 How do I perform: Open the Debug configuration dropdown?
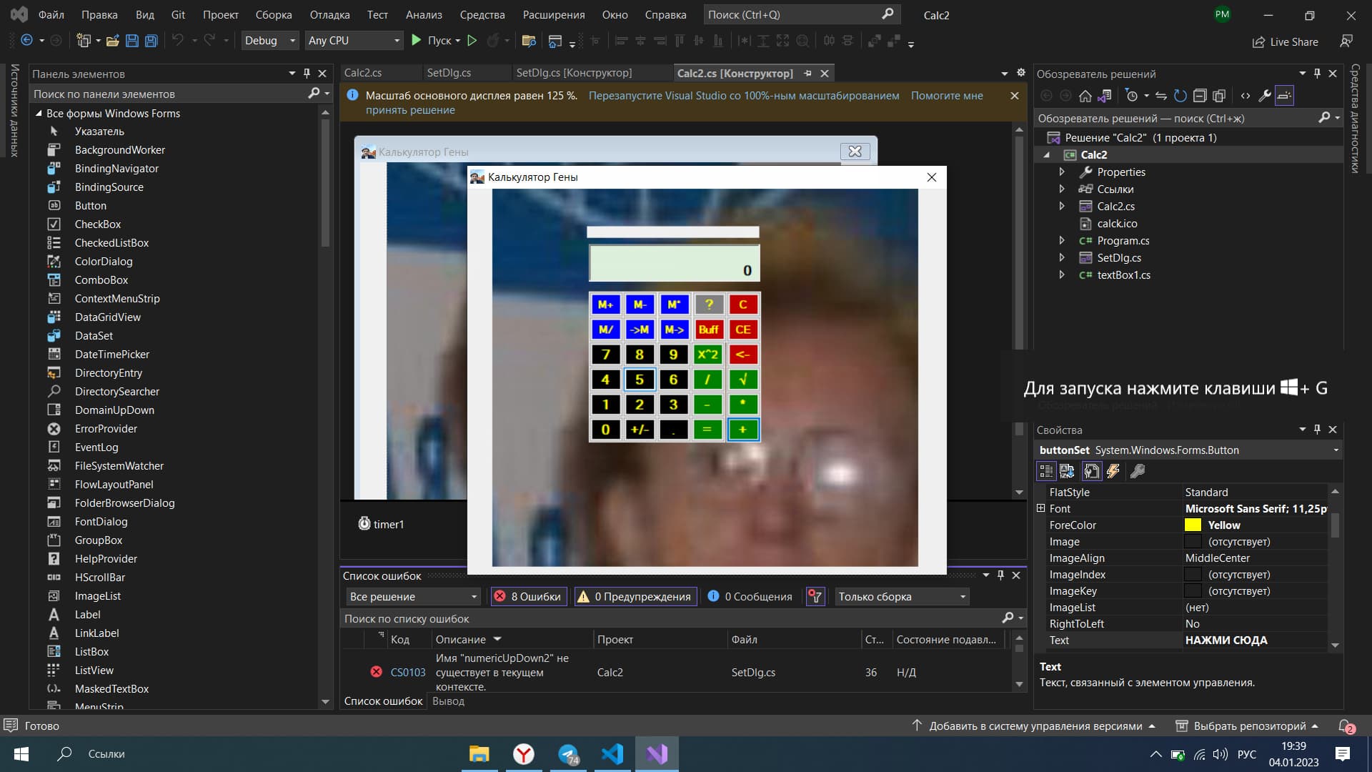pyautogui.click(x=269, y=41)
